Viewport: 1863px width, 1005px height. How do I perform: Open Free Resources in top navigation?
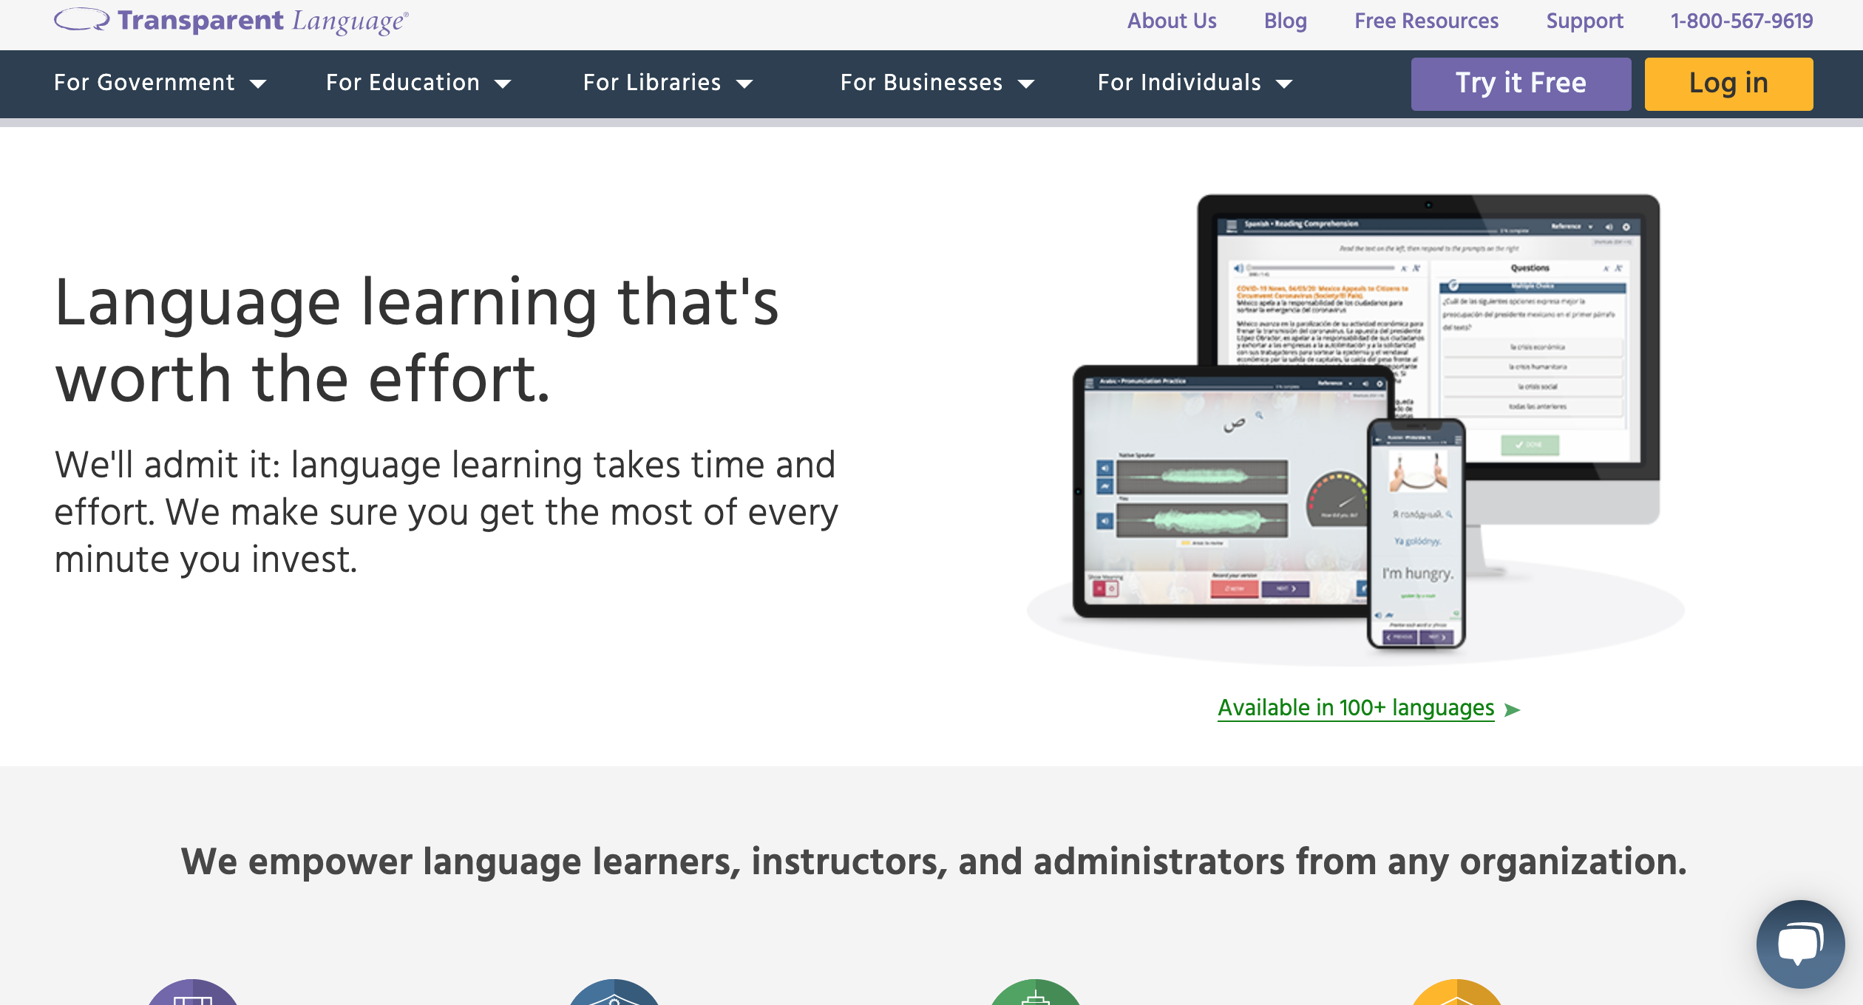click(1426, 21)
